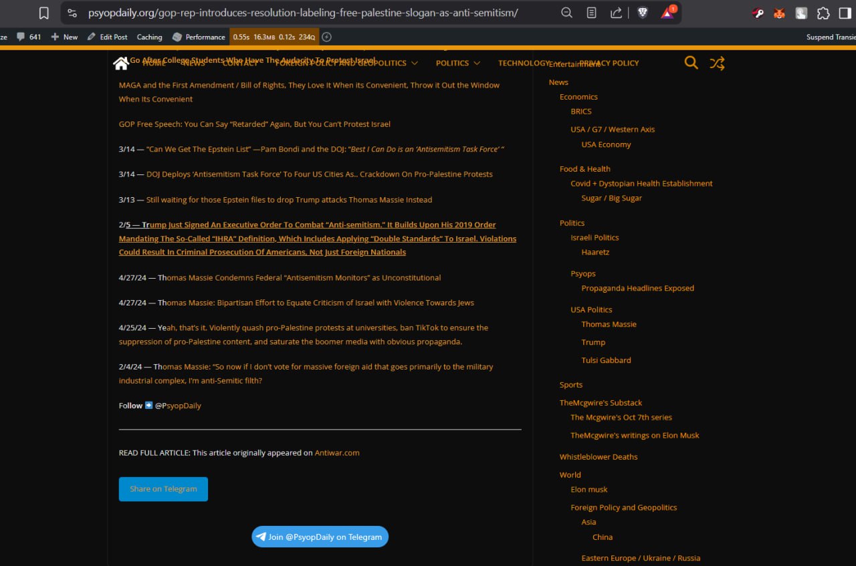Open the Food & Health category
The height and width of the screenshot is (566, 856).
585,169
